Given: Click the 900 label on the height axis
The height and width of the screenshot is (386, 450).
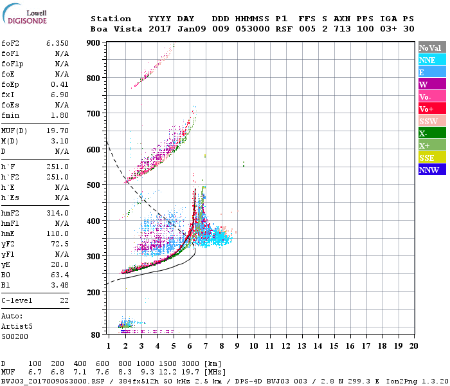Looking at the screenshot, I should click(93, 43).
